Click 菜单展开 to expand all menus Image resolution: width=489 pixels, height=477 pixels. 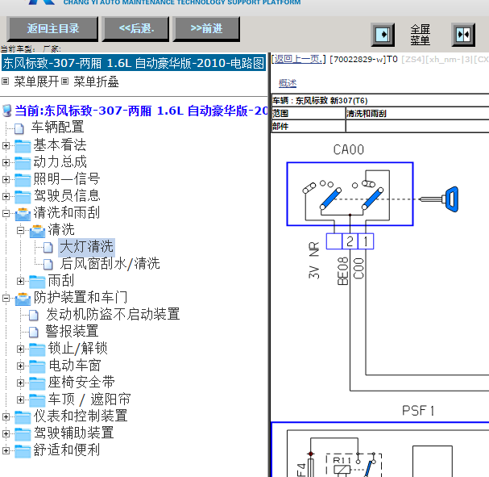[x=36, y=82]
